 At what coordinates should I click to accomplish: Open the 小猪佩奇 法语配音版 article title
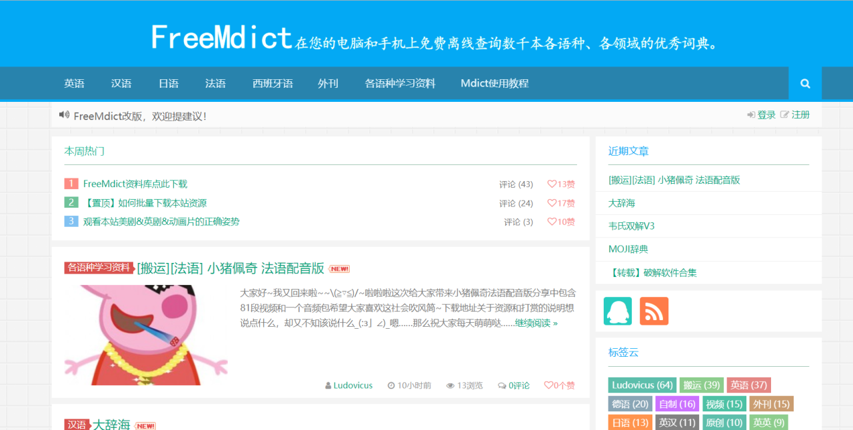coord(231,268)
